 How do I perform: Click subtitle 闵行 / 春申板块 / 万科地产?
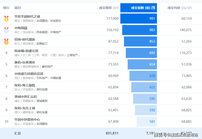pyautogui.click(x=38, y=78)
